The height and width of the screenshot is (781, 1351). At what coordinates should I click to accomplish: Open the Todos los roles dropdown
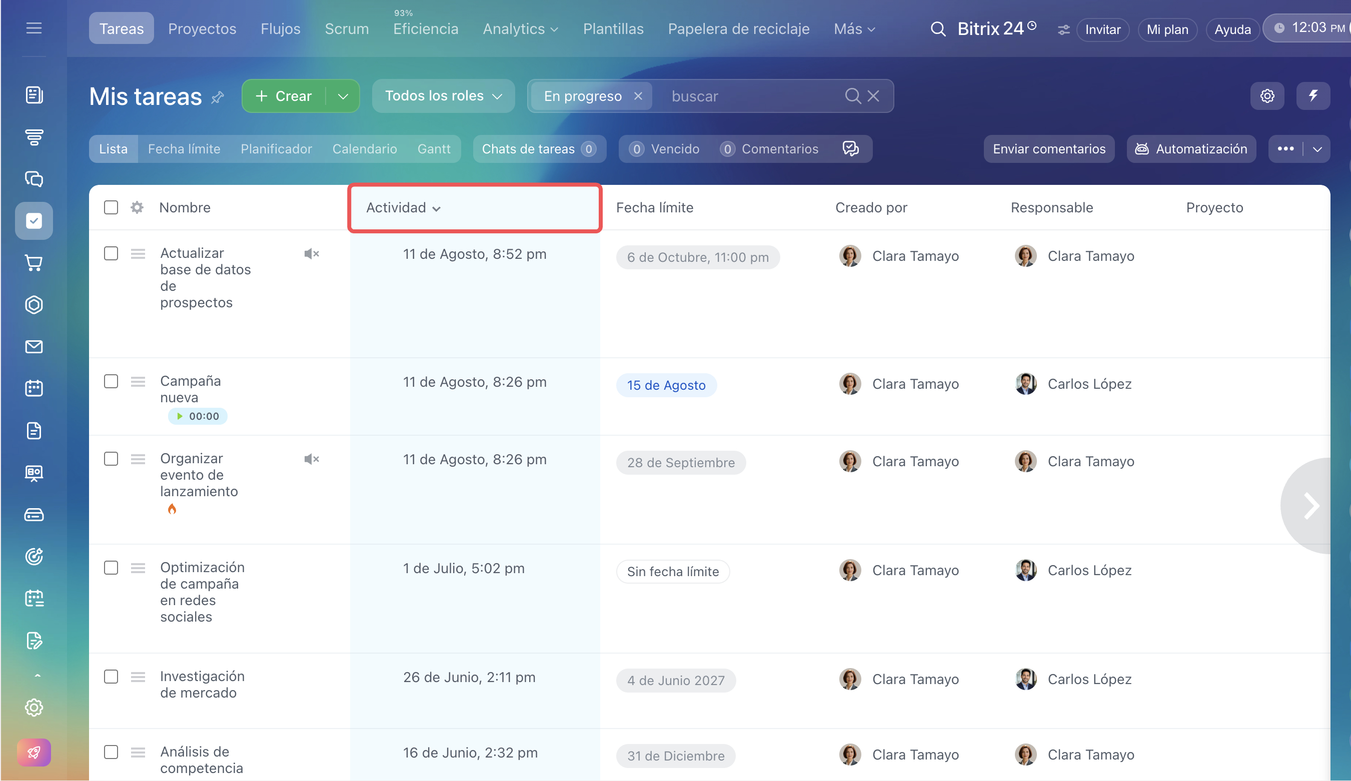tap(443, 96)
